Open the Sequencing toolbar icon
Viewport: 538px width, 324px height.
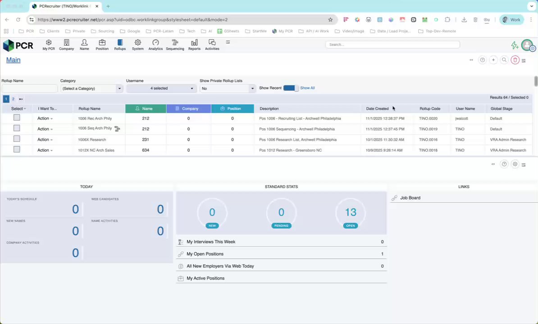(x=175, y=43)
